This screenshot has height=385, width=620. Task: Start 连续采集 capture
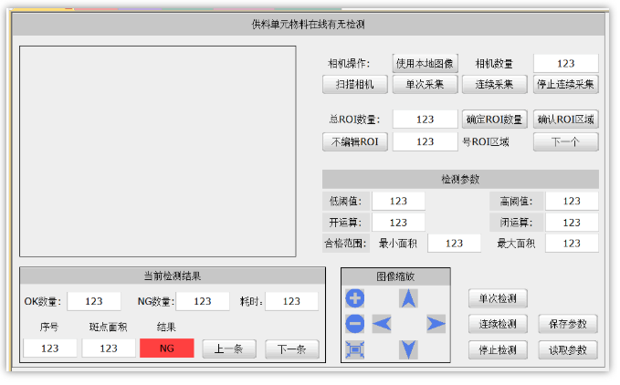click(x=495, y=85)
